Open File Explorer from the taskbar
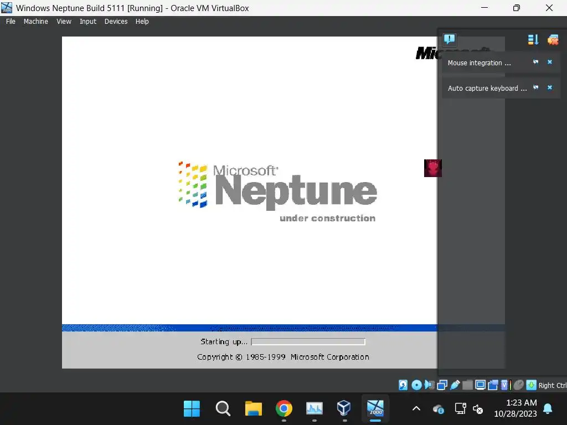The width and height of the screenshot is (567, 425). (254, 409)
